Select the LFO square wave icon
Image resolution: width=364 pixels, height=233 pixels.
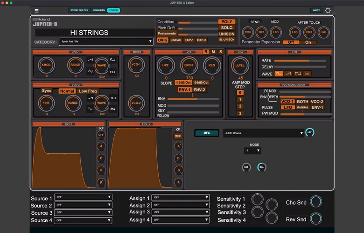[298, 74]
